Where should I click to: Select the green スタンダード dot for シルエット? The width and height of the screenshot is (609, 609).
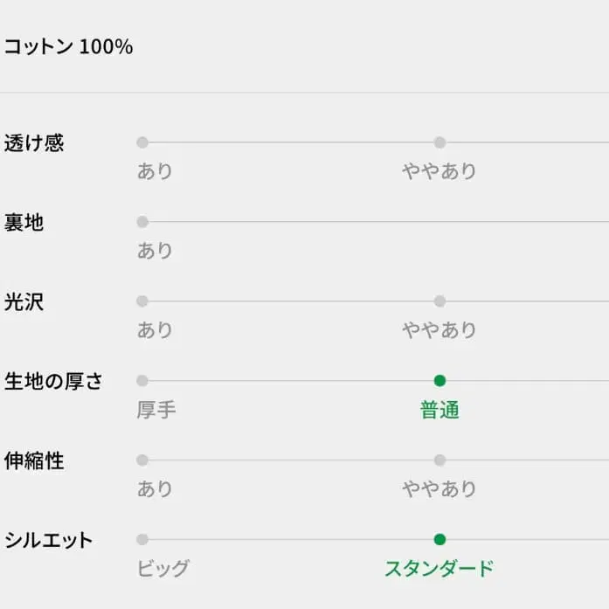439,540
